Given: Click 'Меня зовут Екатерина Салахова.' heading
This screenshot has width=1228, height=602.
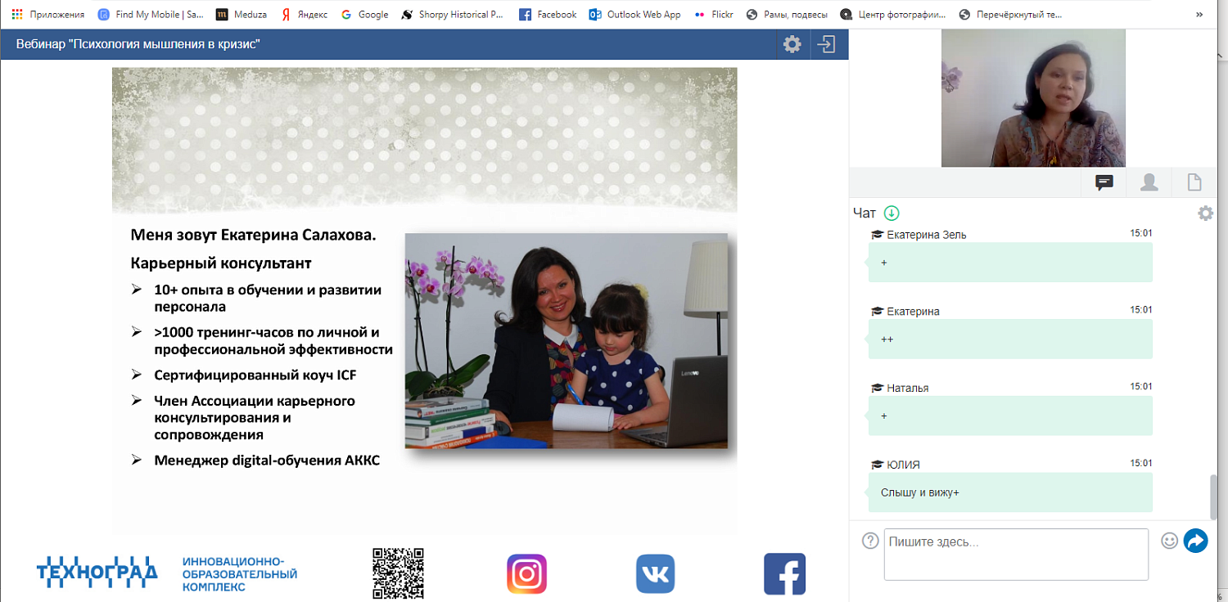Looking at the screenshot, I should pos(253,236).
